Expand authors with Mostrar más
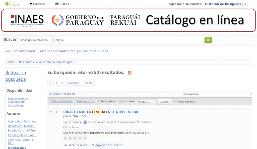Screen dimensions: 257x149 click(17, 148)
